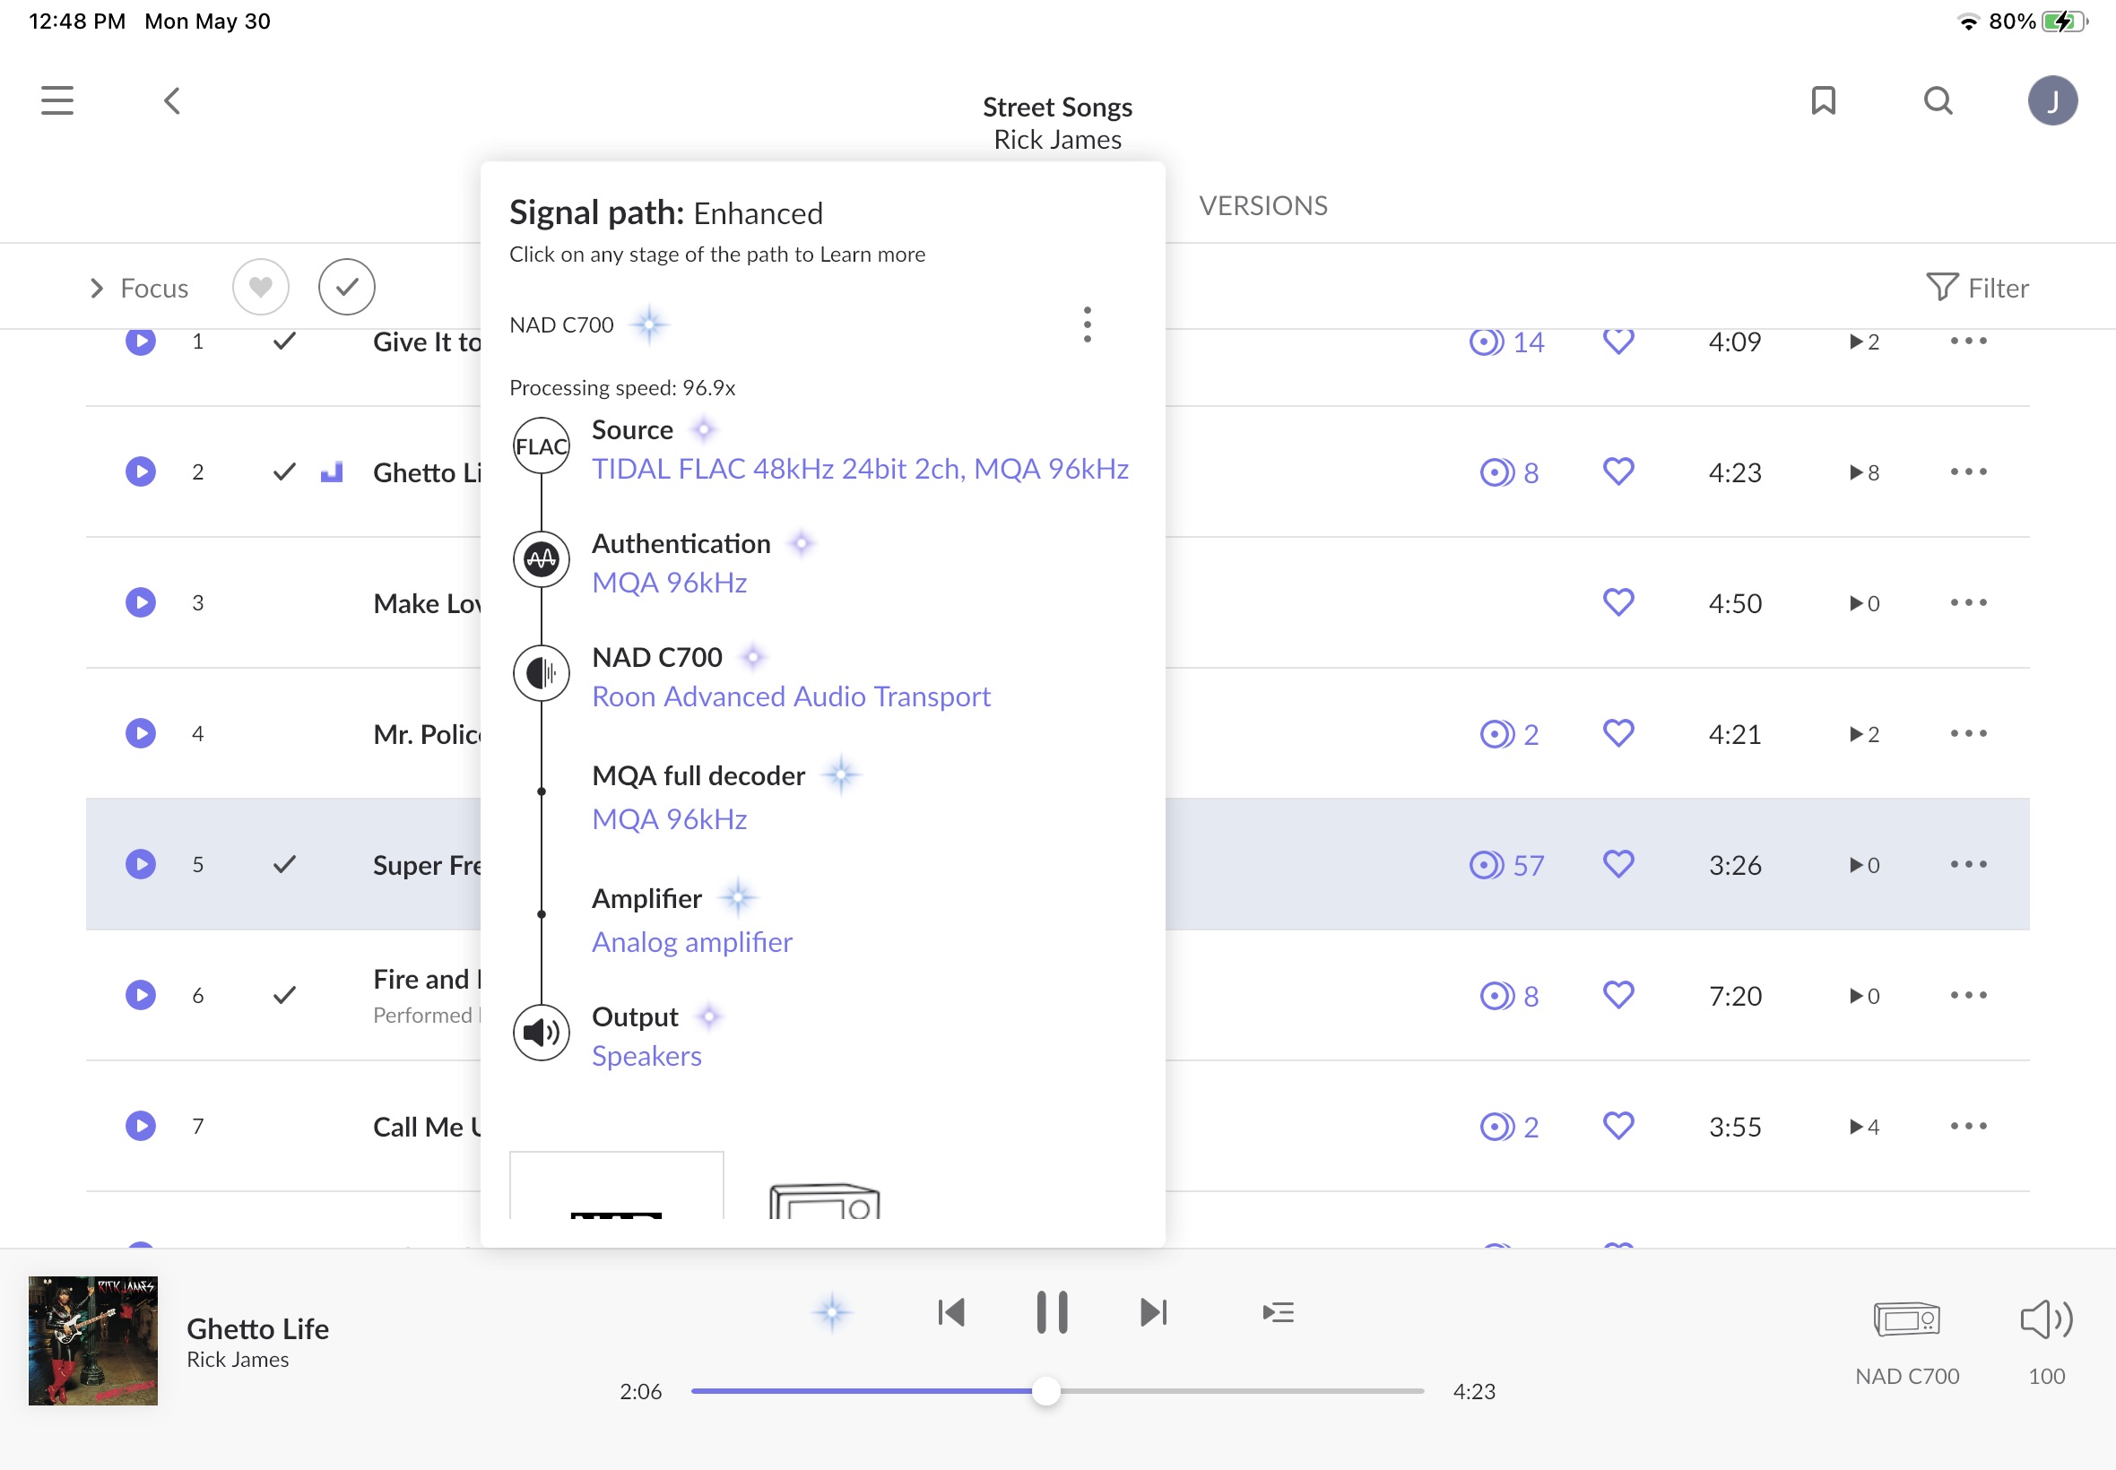2116x1470 pixels.
Task: Select NAD C700 zone icon
Action: tap(1907, 1320)
